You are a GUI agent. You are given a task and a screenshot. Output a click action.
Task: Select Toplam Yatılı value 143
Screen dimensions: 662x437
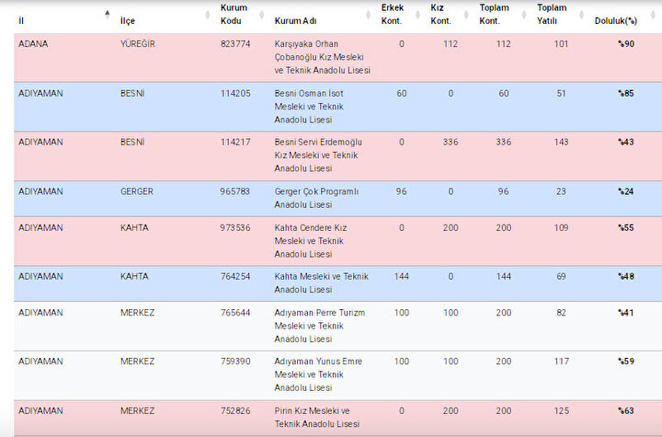[x=561, y=142]
